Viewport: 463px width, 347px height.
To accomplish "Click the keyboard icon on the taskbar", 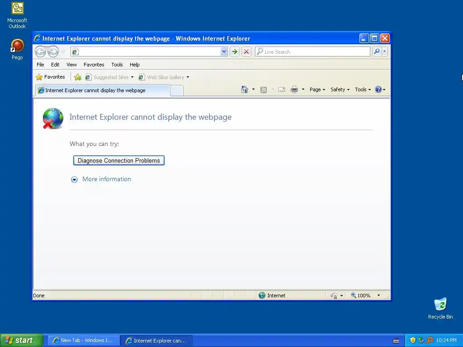I will click(x=396, y=341).
